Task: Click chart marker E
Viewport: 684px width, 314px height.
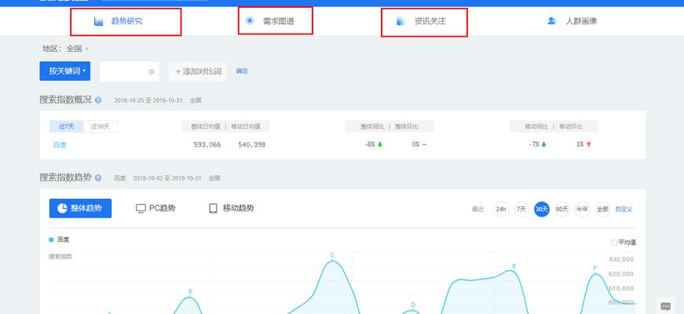Action: (514, 266)
